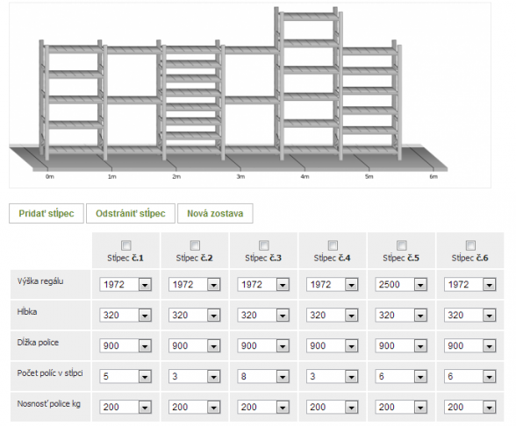
Task: Expand Výška regálu dropdown for column 1
Action: pos(125,284)
